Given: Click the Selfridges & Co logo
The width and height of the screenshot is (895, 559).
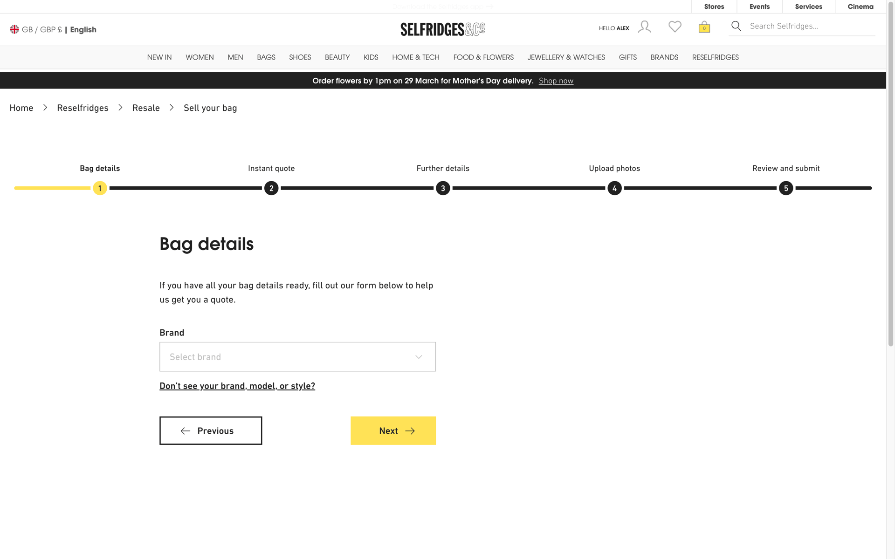Looking at the screenshot, I should [443, 29].
